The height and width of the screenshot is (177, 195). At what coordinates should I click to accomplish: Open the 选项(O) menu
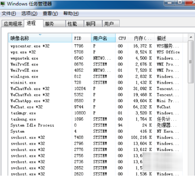tap(29, 13)
